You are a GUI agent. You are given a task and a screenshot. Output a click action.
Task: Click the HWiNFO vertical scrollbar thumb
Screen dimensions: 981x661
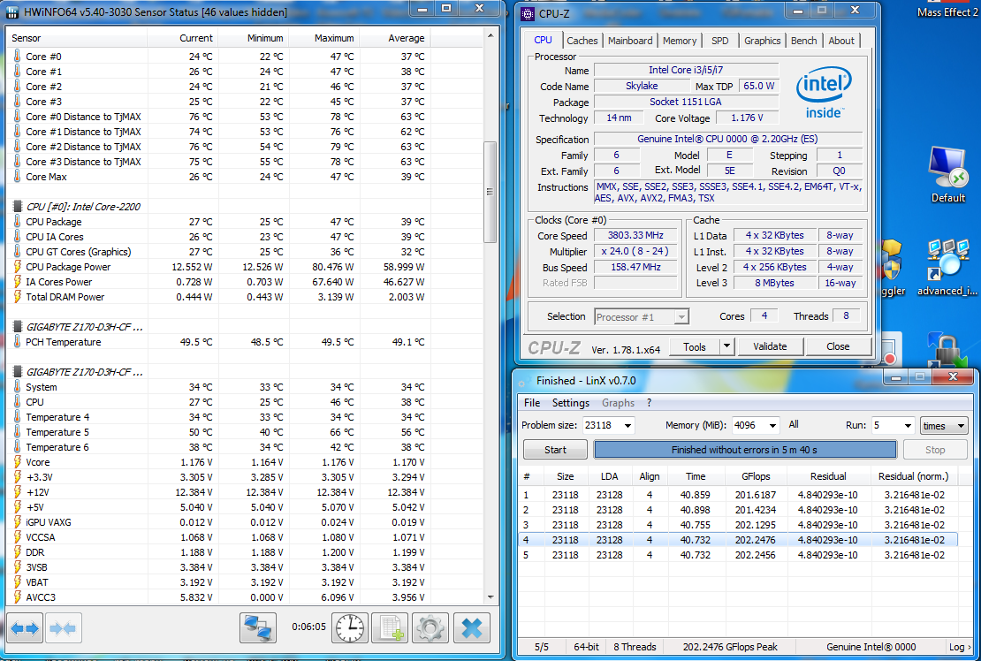[x=490, y=192]
